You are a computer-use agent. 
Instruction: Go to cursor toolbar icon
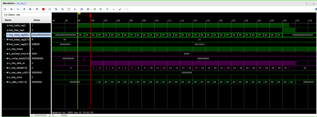75,9
